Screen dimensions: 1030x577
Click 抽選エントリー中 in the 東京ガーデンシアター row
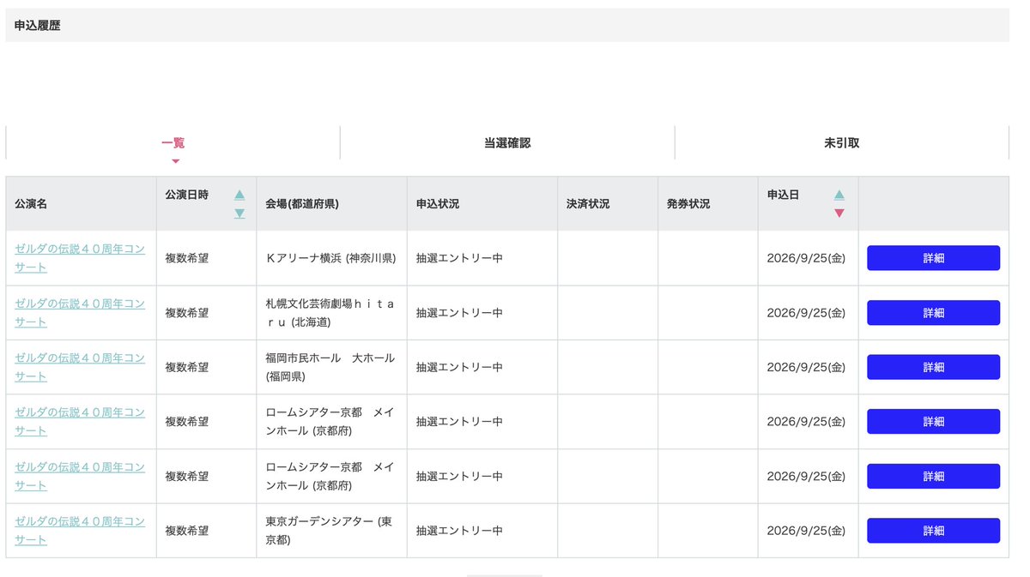[459, 531]
